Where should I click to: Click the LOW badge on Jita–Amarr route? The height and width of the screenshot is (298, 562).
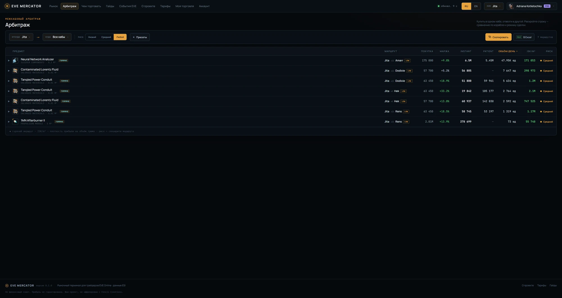coord(407,61)
